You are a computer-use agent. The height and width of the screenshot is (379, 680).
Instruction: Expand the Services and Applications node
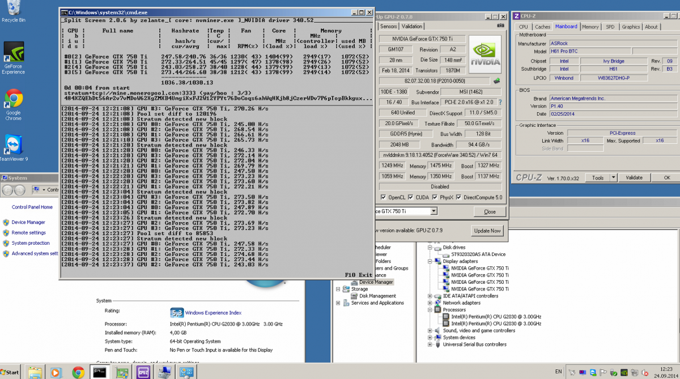click(338, 303)
